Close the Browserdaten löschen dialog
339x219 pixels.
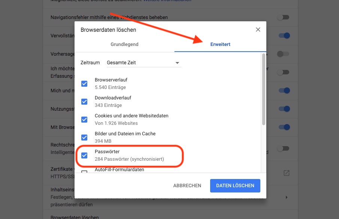point(258,30)
